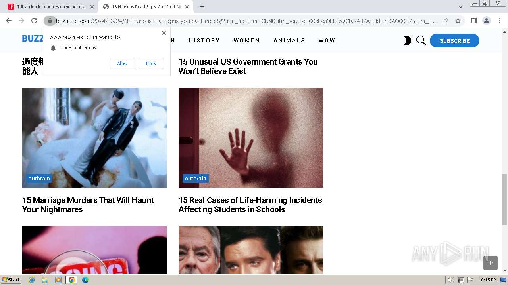
Task: Close the Taliban leader tab
Action: (92, 7)
